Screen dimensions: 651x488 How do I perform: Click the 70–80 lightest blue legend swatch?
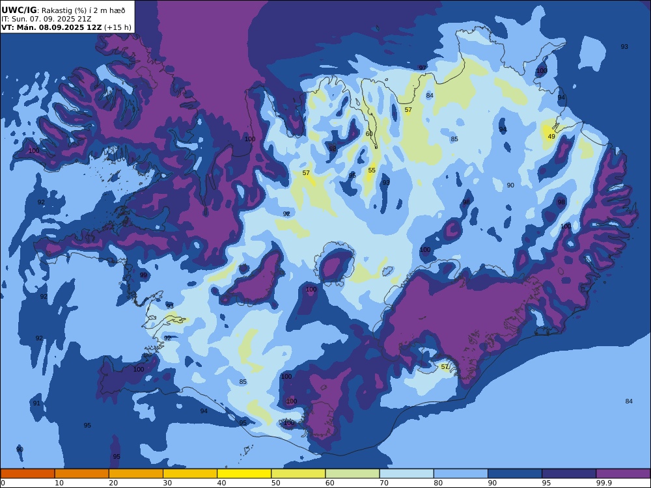(406, 474)
